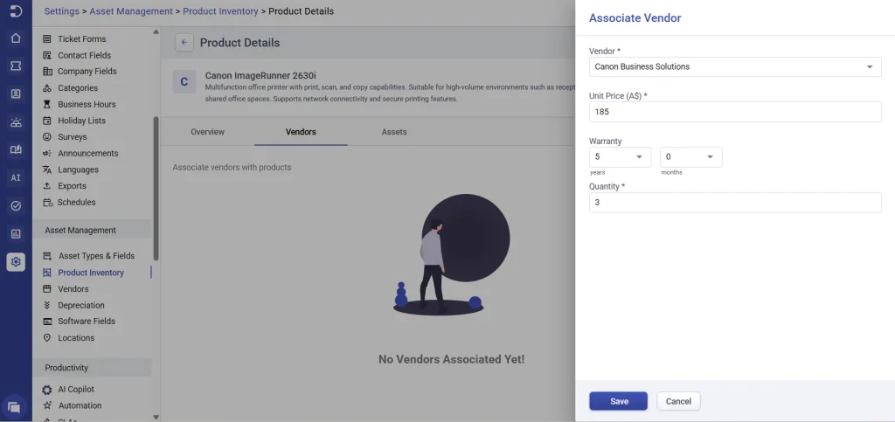Select Product Inventory in sidebar
The width and height of the screenshot is (895, 422).
[91, 273]
